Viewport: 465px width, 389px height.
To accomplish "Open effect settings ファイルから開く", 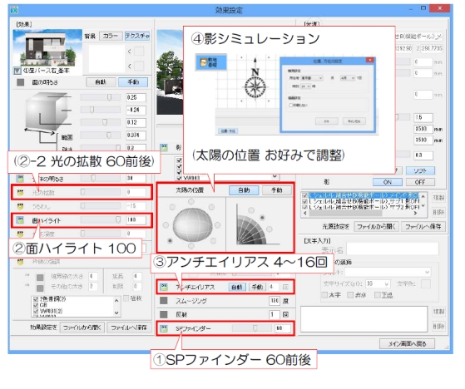I will tap(82, 327).
